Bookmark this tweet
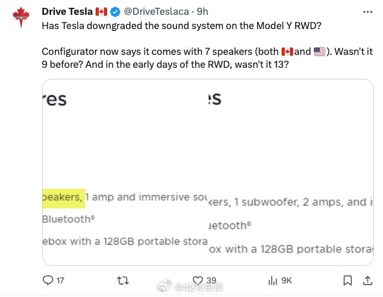 pos(347,280)
